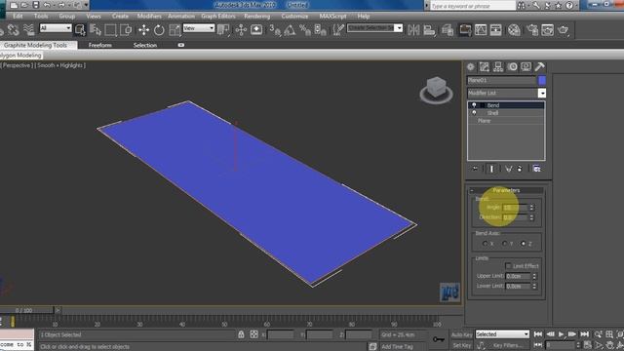This screenshot has height=351, width=624.
Task: Toggle 3D Snaps icon
Action: 274,30
